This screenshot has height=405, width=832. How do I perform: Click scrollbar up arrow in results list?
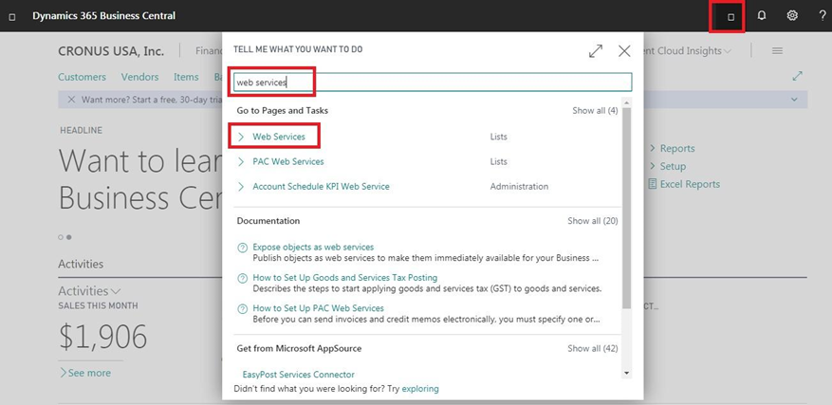tap(627, 102)
